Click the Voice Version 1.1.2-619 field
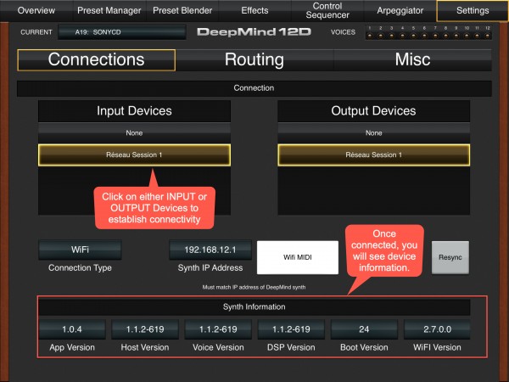The width and height of the screenshot is (509, 382). tap(218, 329)
